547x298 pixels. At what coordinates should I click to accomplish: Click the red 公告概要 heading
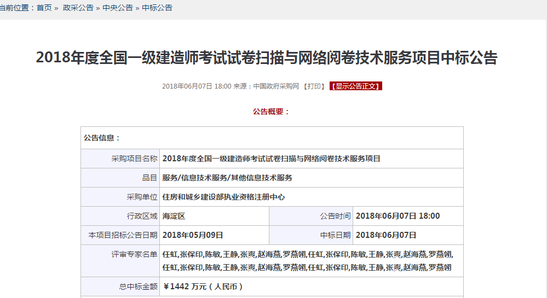271,112
